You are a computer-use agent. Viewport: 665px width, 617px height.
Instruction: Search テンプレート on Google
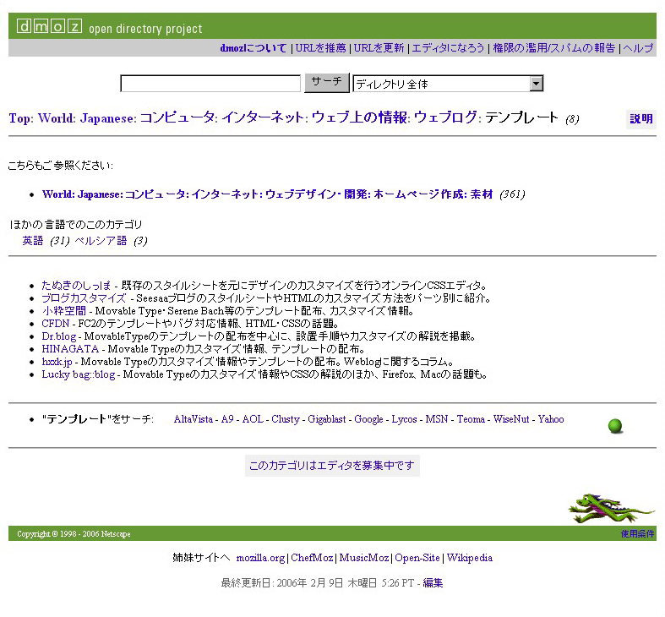point(368,419)
